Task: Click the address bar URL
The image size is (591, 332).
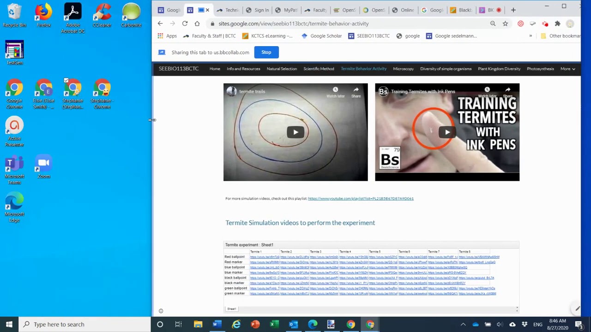Action: (x=294, y=24)
